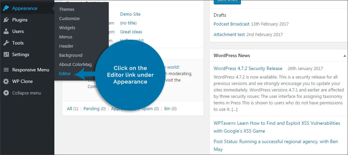348x155 pixels.
Task: Select Editor in Appearance submenu
Action: pos(65,73)
